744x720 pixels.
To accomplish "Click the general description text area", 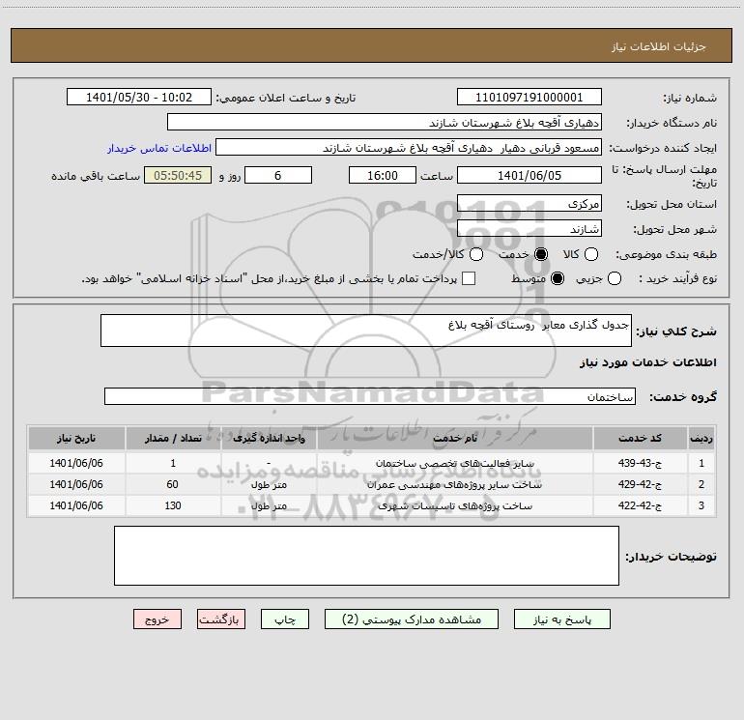I will pyautogui.click(x=366, y=331).
